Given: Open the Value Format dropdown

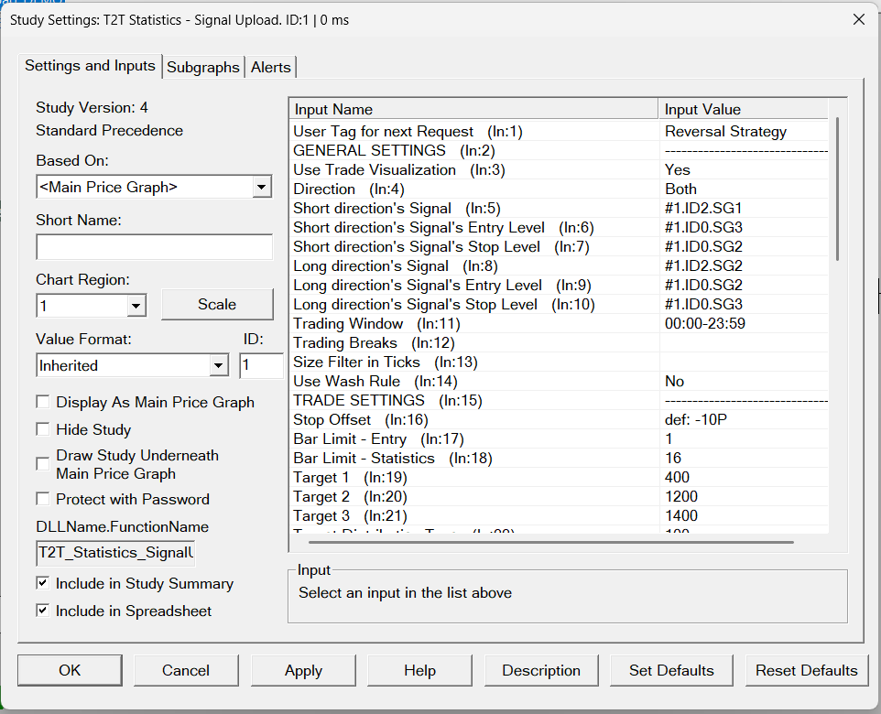Looking at the screenshot, I should 218,365.
